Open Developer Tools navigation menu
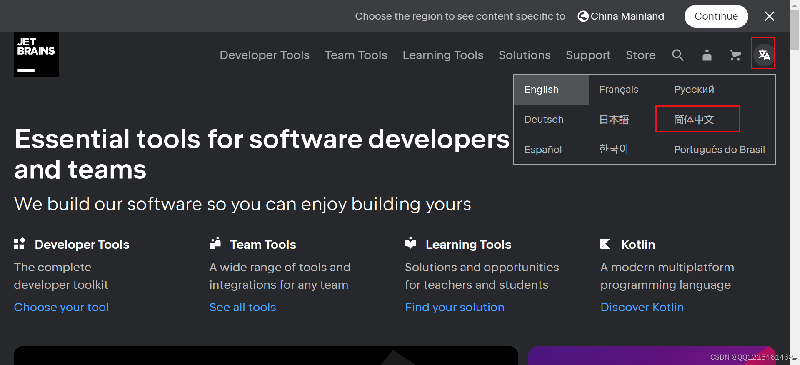Screen dimensions: 800x365 click(x=265, y=55)
